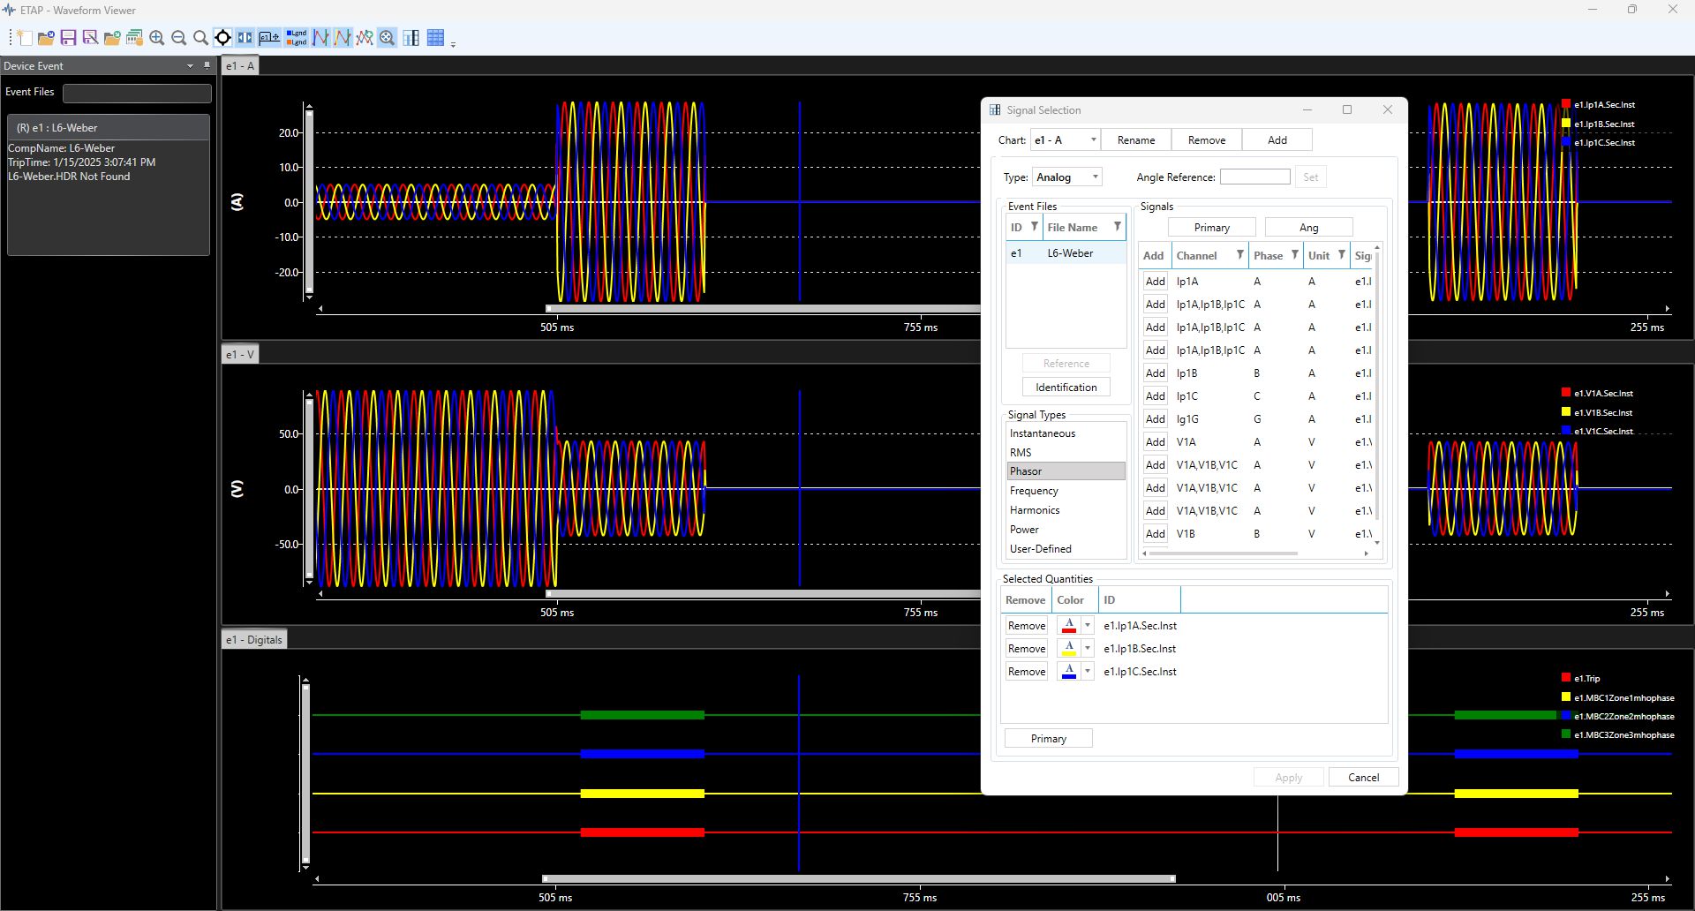
Task: Select the RMS signal type
Action: [x=1021, y=453]
